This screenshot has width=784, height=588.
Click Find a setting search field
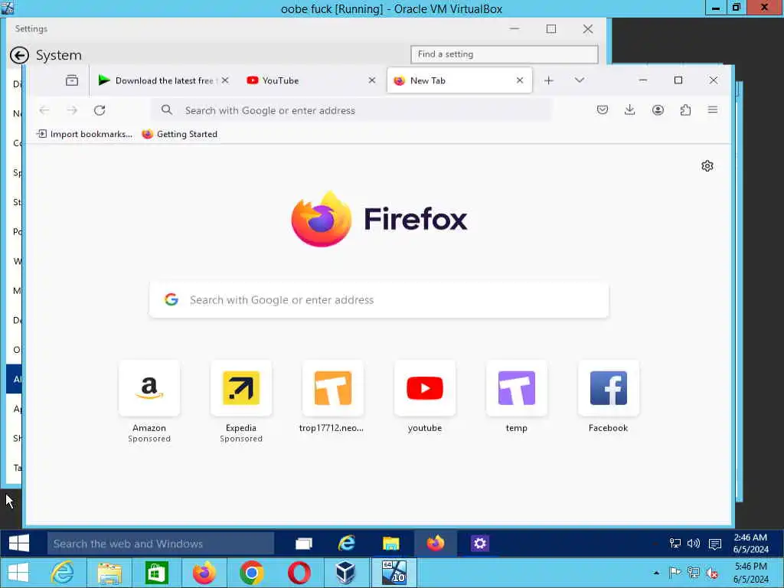coord(504,54)
